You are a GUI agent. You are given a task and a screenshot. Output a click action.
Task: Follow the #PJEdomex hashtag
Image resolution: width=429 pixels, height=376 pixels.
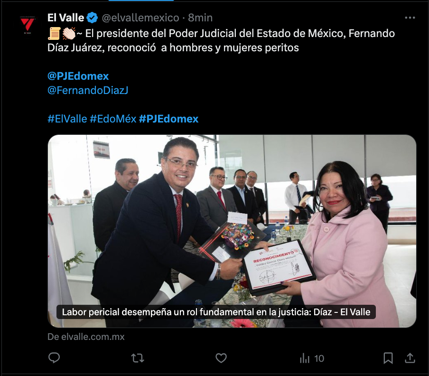168,119
